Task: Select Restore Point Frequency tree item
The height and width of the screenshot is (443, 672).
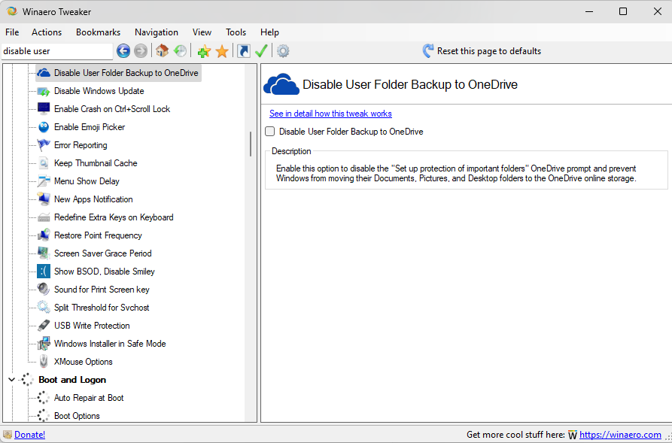Action: pyautogui.click(x=98, y=235)
